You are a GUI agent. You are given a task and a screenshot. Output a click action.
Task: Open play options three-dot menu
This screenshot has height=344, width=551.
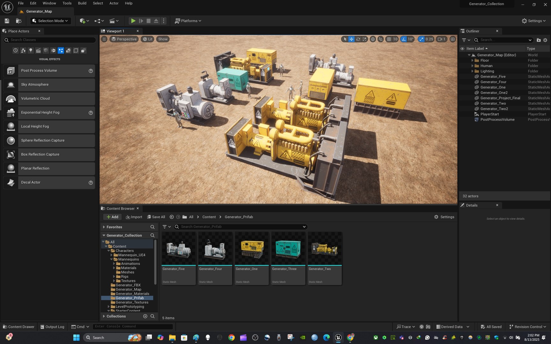164,21
